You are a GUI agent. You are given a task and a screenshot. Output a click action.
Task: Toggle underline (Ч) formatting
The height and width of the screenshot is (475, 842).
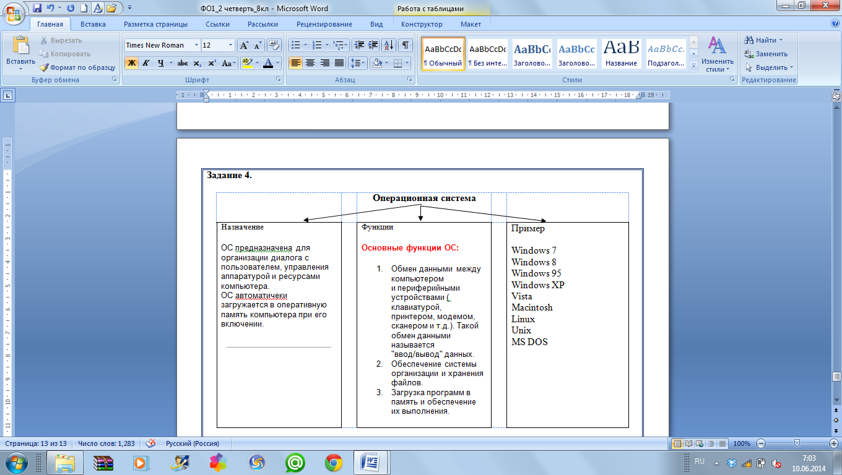pyautogui.click(x=160, y=63)
